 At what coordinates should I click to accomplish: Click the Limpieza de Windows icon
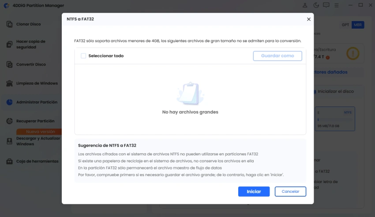pyautogui.click(x=9, y=83)
